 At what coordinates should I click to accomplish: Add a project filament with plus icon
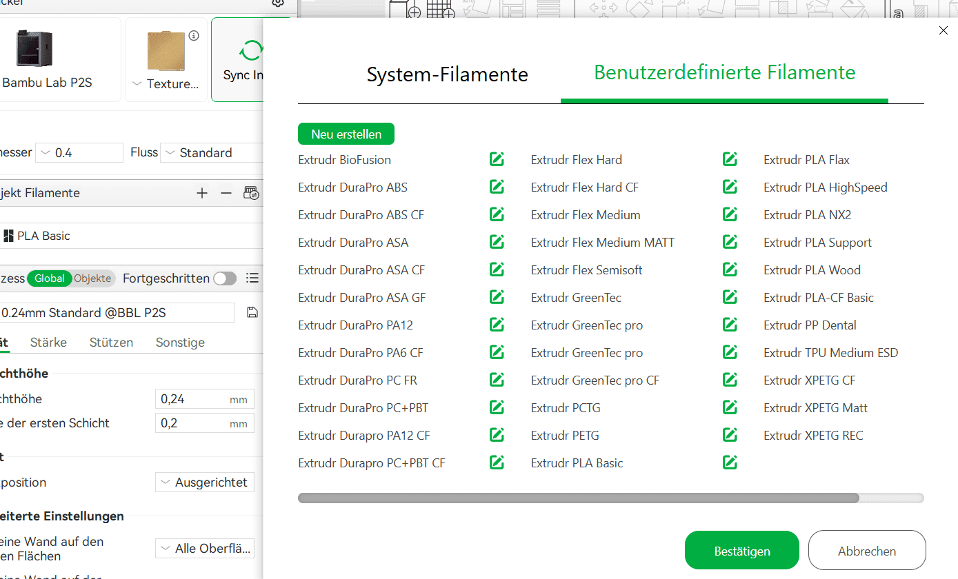[202, 193]
